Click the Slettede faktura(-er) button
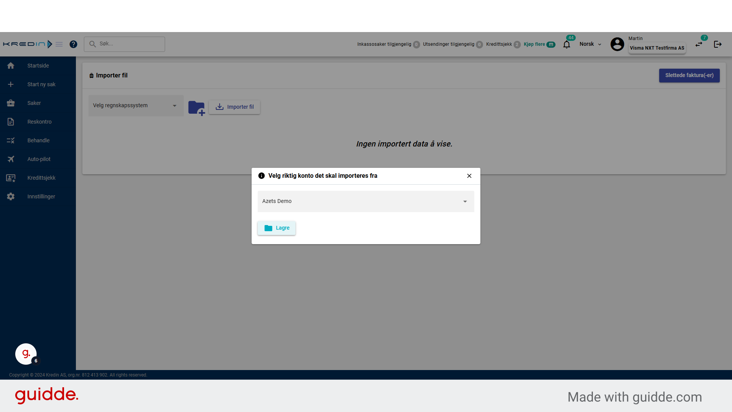Image resolution: width=732 pixels, height=412 pixels. (x=689, y=76)
